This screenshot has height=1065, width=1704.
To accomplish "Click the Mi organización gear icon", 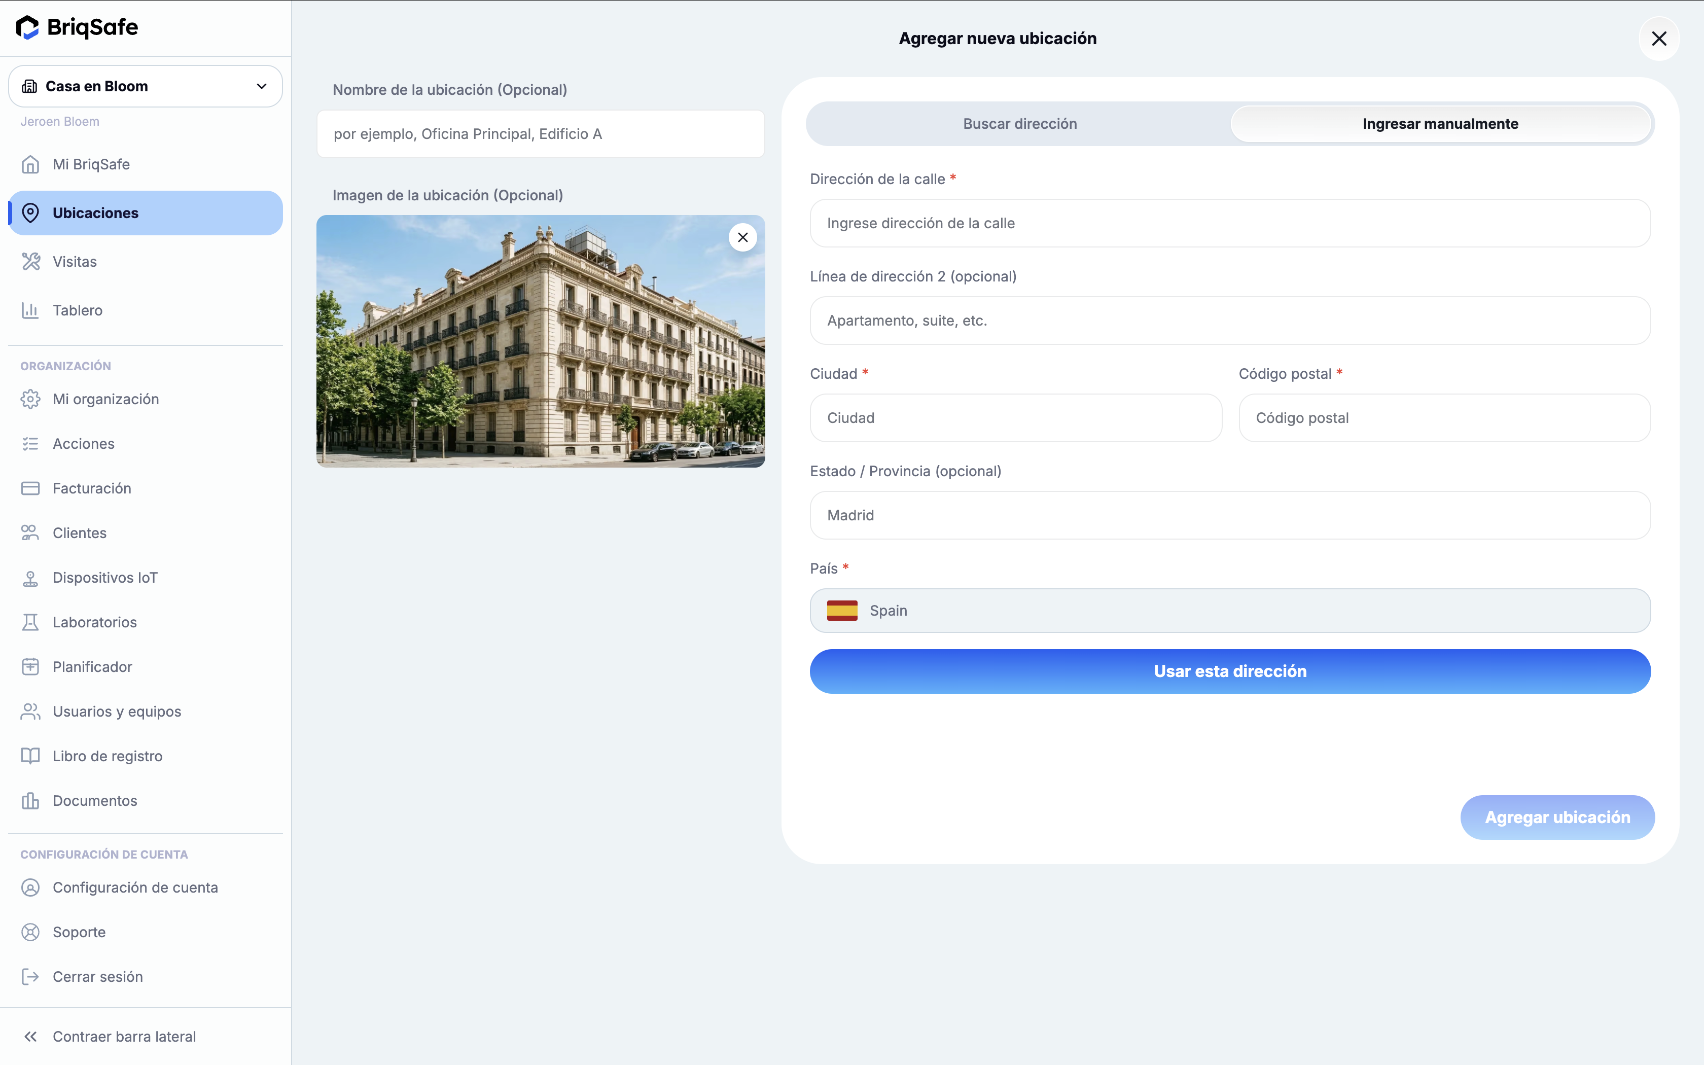I will point(30,399).
